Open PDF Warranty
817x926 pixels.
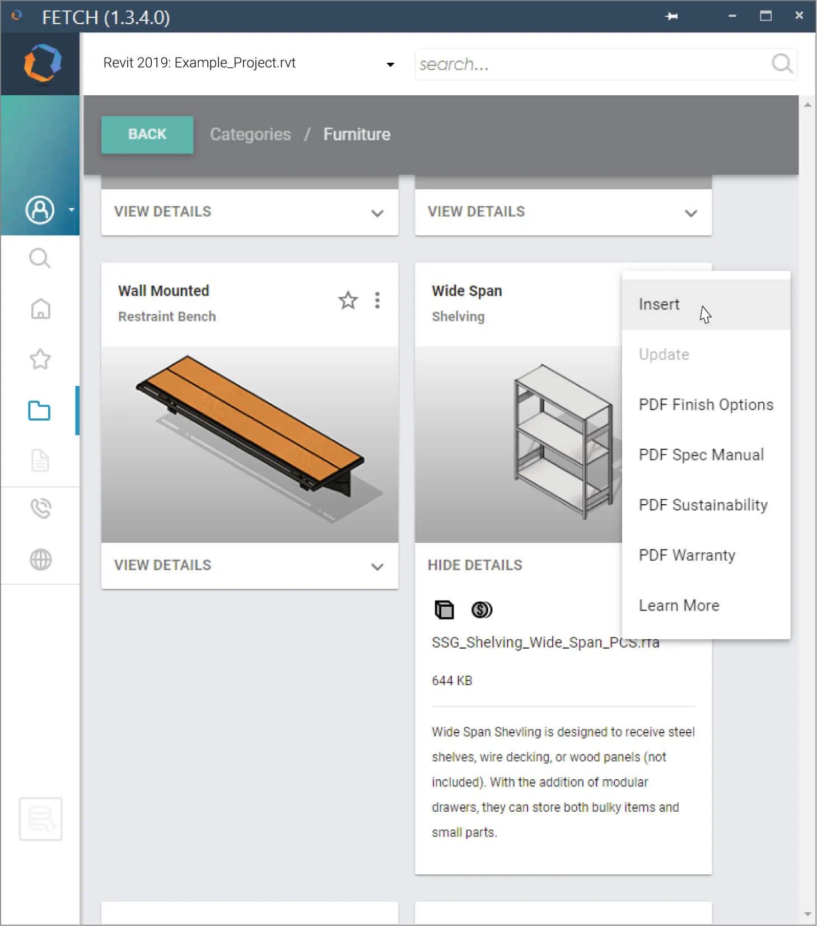tap(706, 555)
